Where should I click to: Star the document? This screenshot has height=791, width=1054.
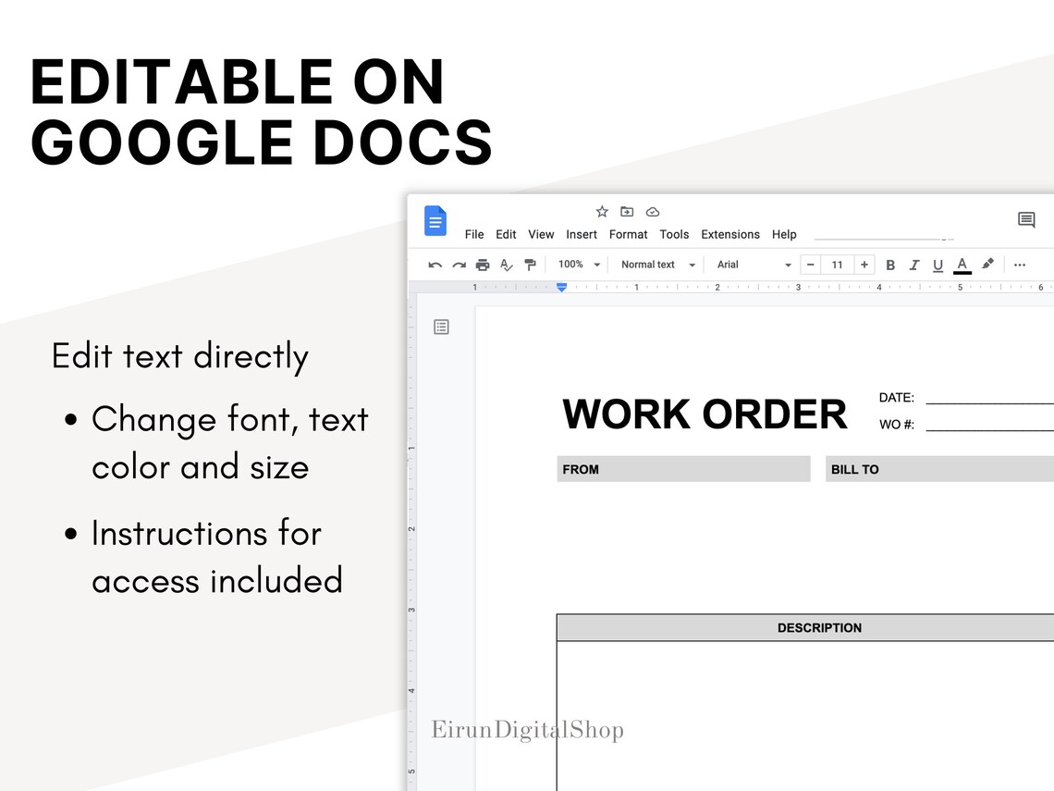pos(602,212)
